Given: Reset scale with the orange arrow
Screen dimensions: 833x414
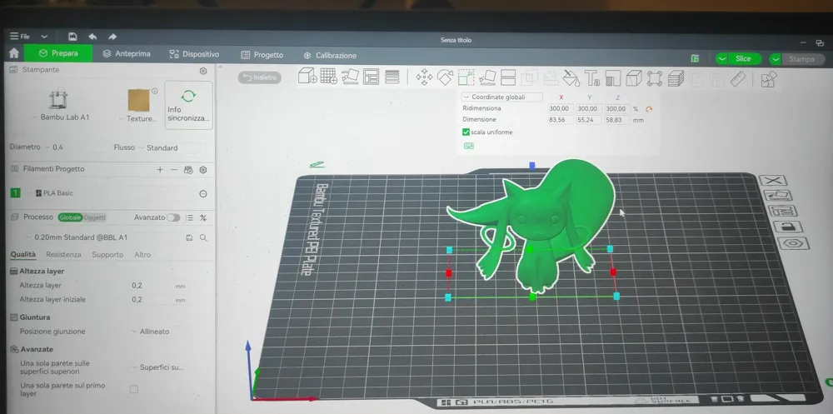Looking at the screenshot, I should tap(649, 109).
